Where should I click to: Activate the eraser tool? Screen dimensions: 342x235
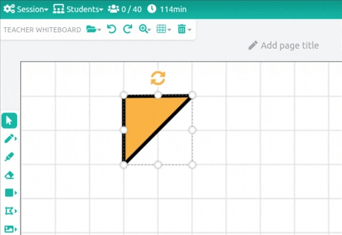click(9, 175)
